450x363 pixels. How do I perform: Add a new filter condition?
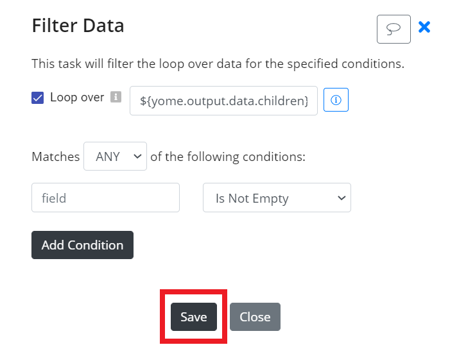click(x=82, y=245)
